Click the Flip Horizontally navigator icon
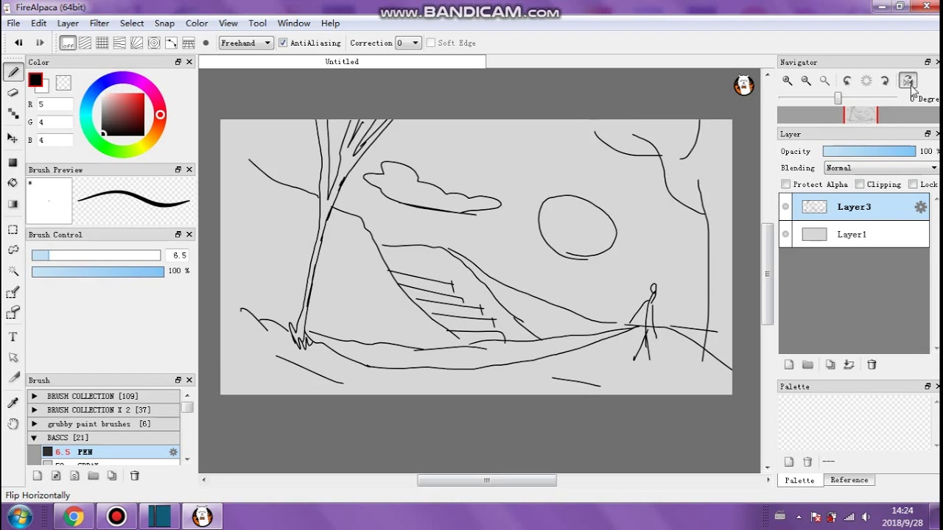The width and height of the screenshot is (943, 530). [908, 81]
